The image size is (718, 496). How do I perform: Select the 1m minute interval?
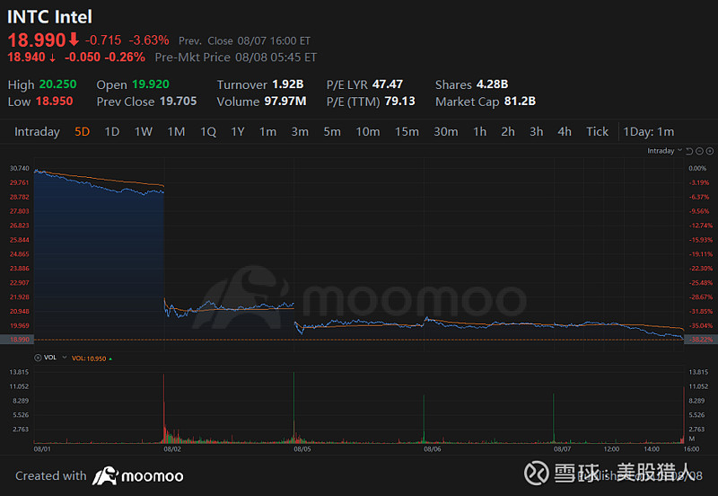point(267,132)
